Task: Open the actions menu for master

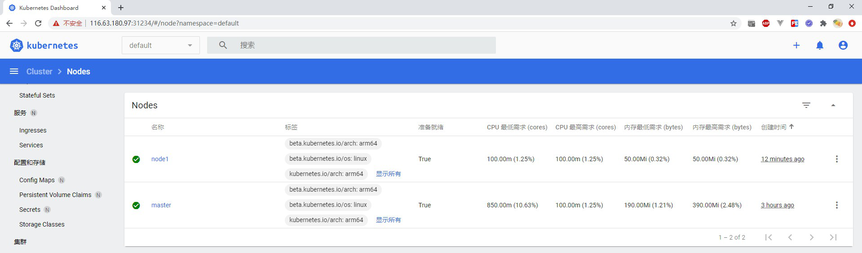Action: tap(837, 205)
